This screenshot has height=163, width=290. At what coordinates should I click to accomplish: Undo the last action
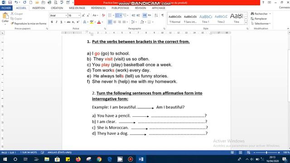[x=16, y=2]
